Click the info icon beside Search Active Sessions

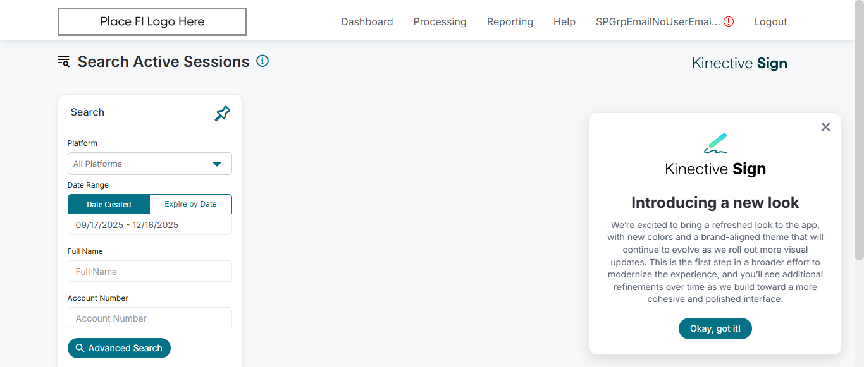(x=262, y=61)
